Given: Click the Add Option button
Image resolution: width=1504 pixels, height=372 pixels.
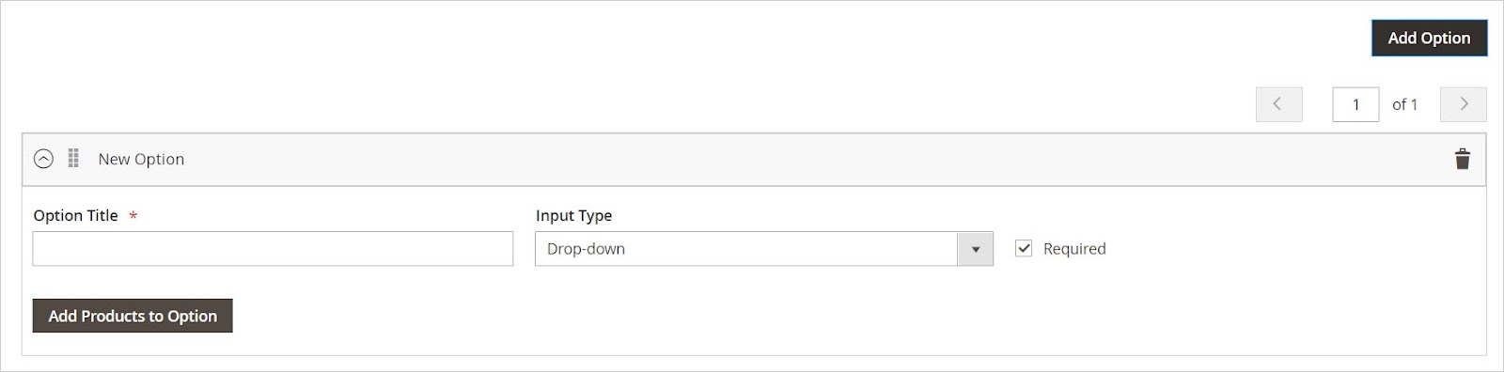Looking at the screenshot, I should point(1429,38).
